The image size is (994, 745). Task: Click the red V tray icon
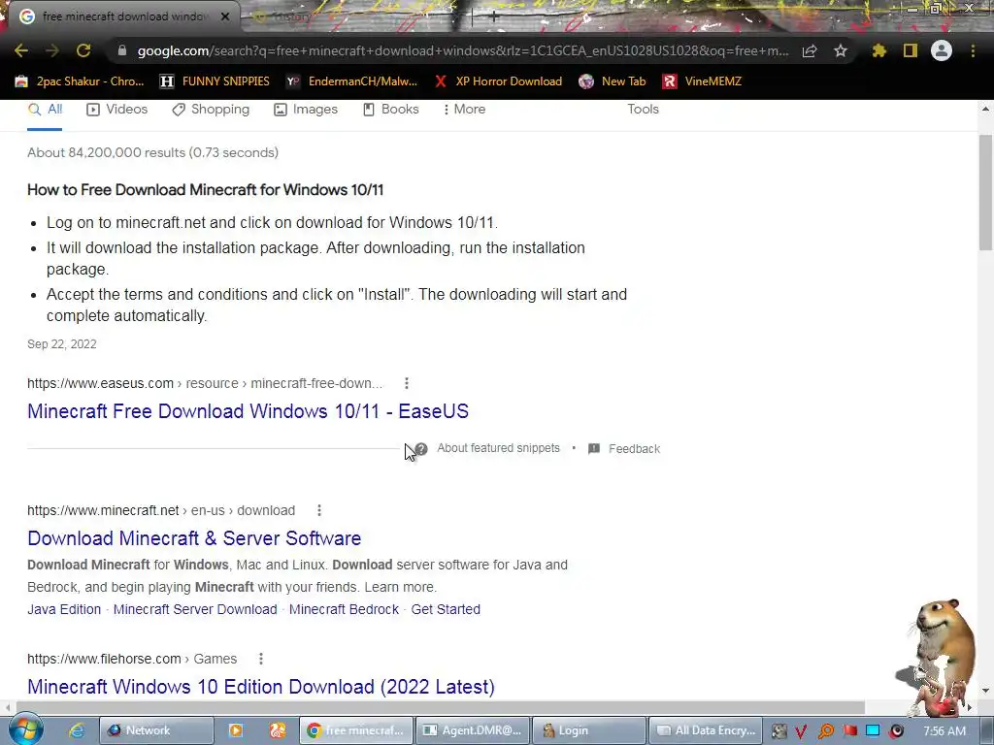pyautogui.click(x=801, y=731)
